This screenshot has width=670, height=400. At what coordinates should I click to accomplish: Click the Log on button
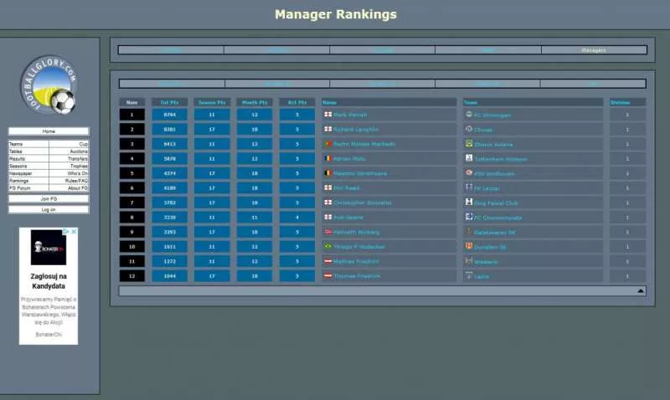pyautogui.click(x=49, y=210)
